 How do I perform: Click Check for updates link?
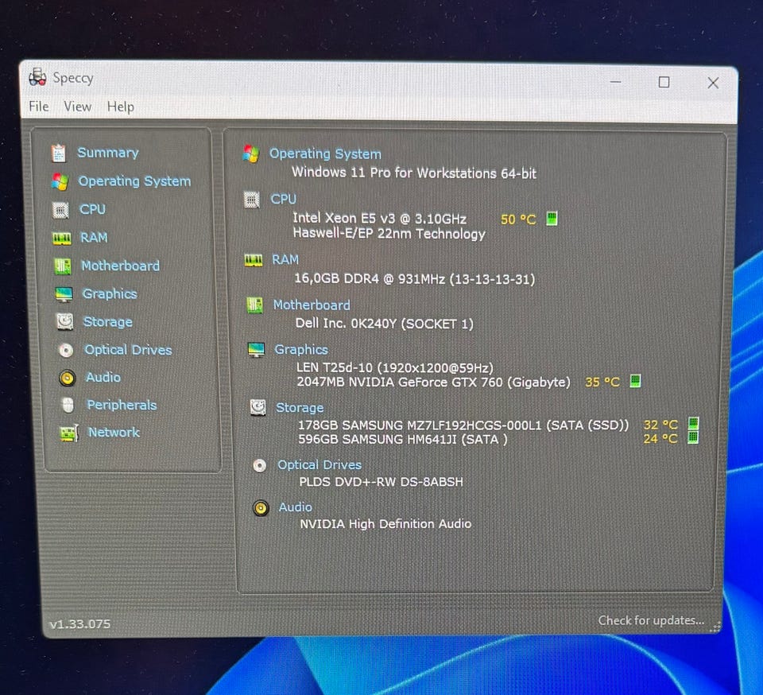click(651, 620)
